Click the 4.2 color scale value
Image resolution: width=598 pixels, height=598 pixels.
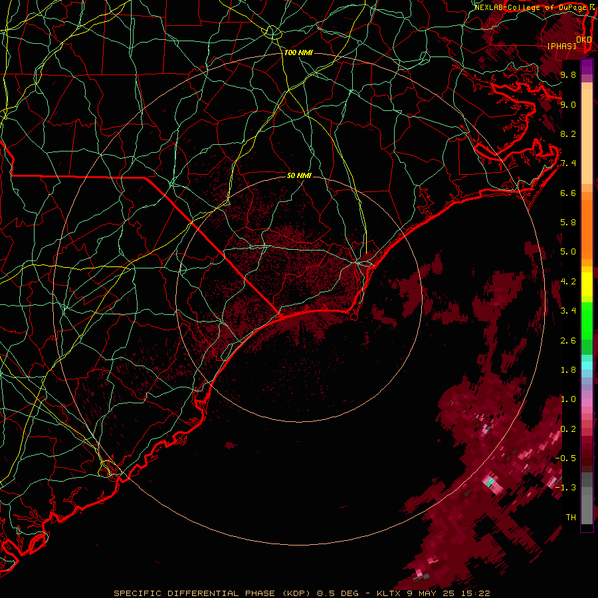(x=568, y=282)
